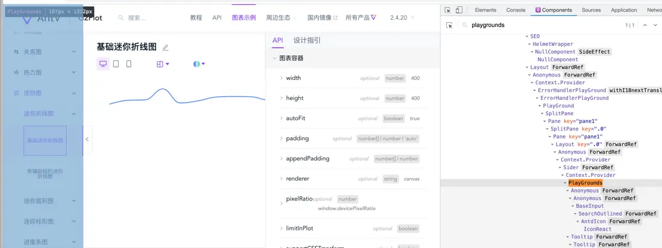Expand the 周边生态 navigation dropdown

click(x=281, y=17)
